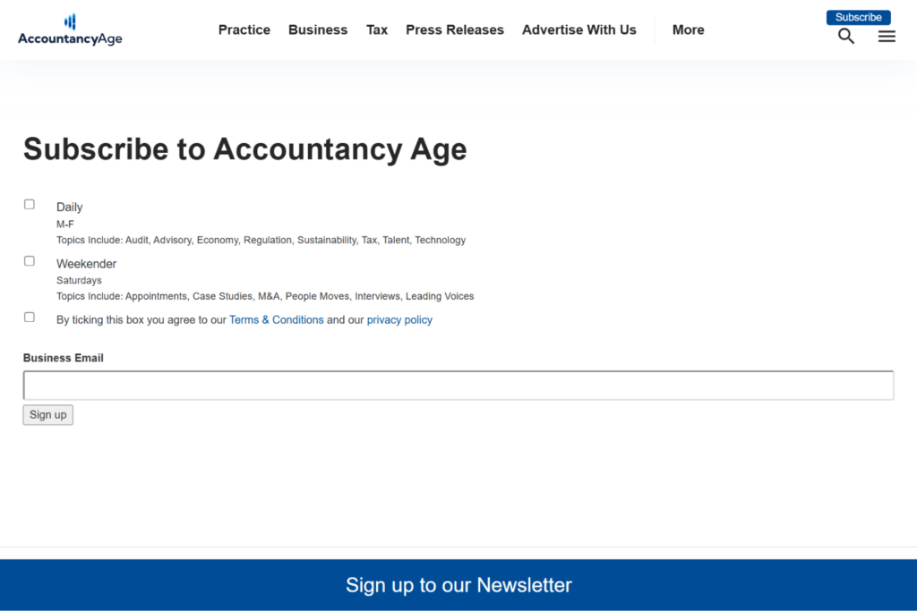Click the 'Sign up to our Newsletter' banner
The height and width of the screenshot is (611, 917).
(x=458, y=585)
